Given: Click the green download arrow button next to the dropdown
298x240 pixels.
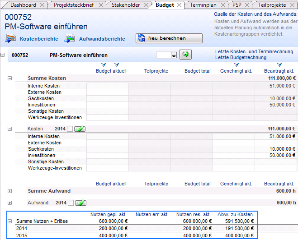Looking at the screenshot, I should pyautogui.click(x=185, y=55).
